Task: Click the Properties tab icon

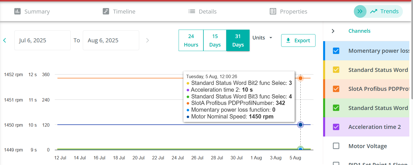Action: click(273, 12)
